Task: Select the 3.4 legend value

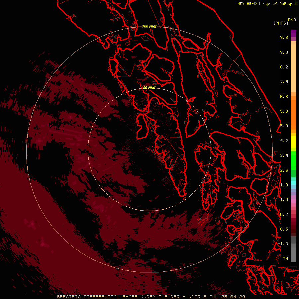Action: (284, 155)
